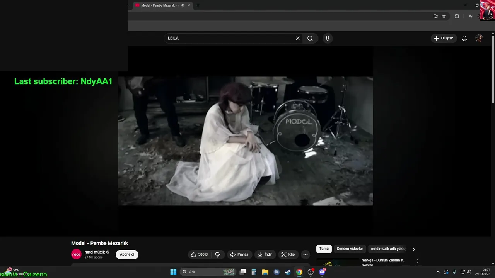Viewport: 495px width, 278px height.
Task: Click the video player to pause playback
Action: point(246,141)
